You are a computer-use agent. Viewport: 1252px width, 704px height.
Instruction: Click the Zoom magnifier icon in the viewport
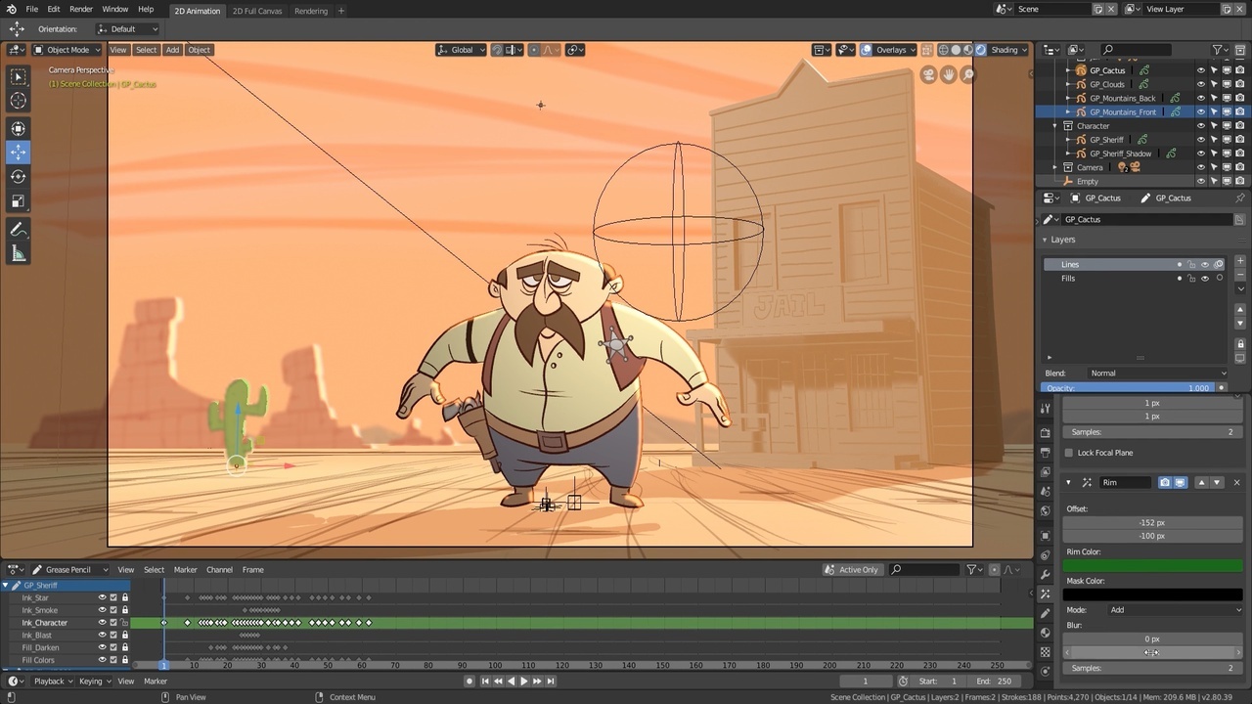tap(968, 74)
